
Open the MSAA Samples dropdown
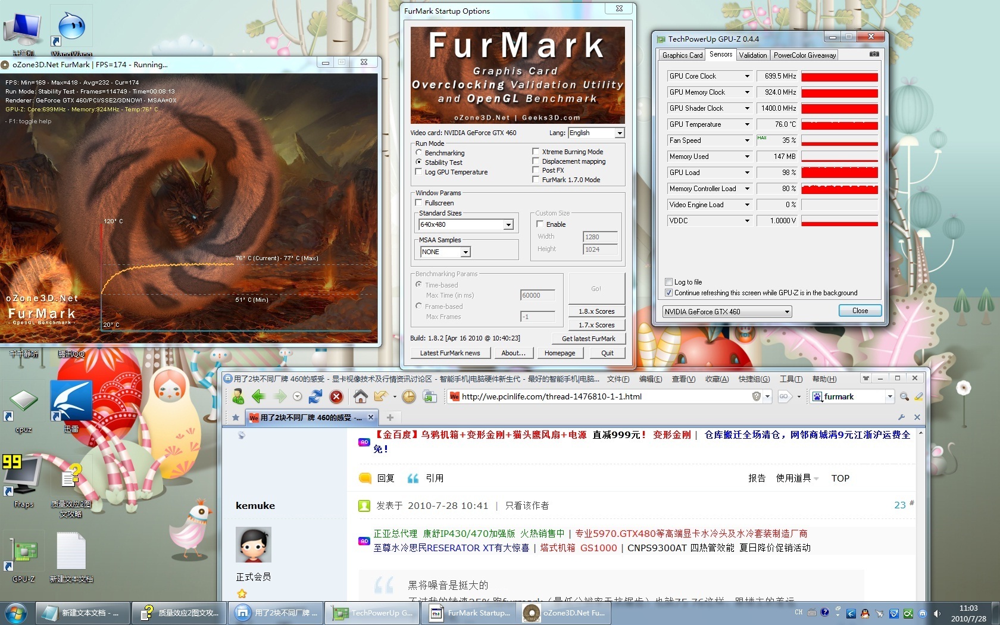465,252
